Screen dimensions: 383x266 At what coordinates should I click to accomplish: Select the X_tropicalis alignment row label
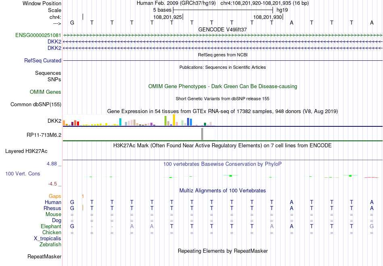point(48,239)
